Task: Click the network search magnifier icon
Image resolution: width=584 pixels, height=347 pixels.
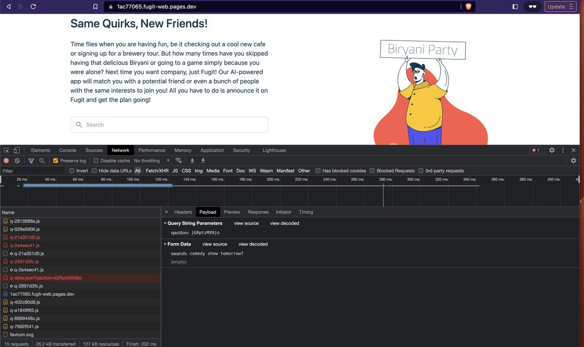Action: [x=42, y=161]
